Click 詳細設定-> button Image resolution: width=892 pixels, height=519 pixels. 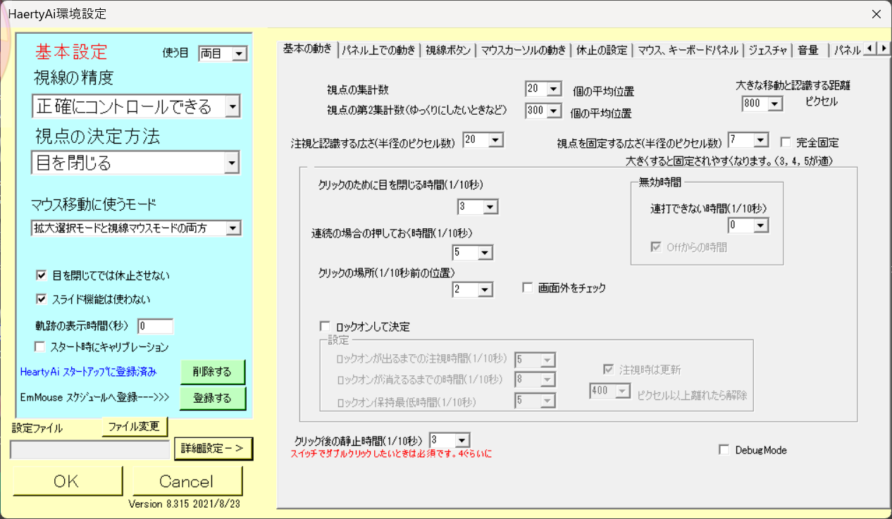tap(213, 449)
